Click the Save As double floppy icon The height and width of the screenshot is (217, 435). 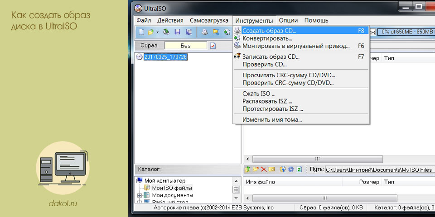[x=189, y=32]
